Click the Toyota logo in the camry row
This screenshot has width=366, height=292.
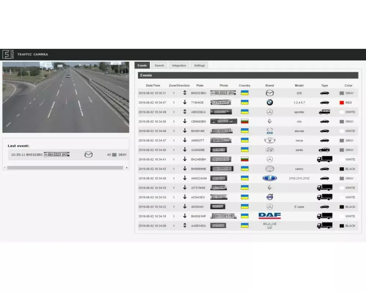pyautogui.click(x=270, y=169)
